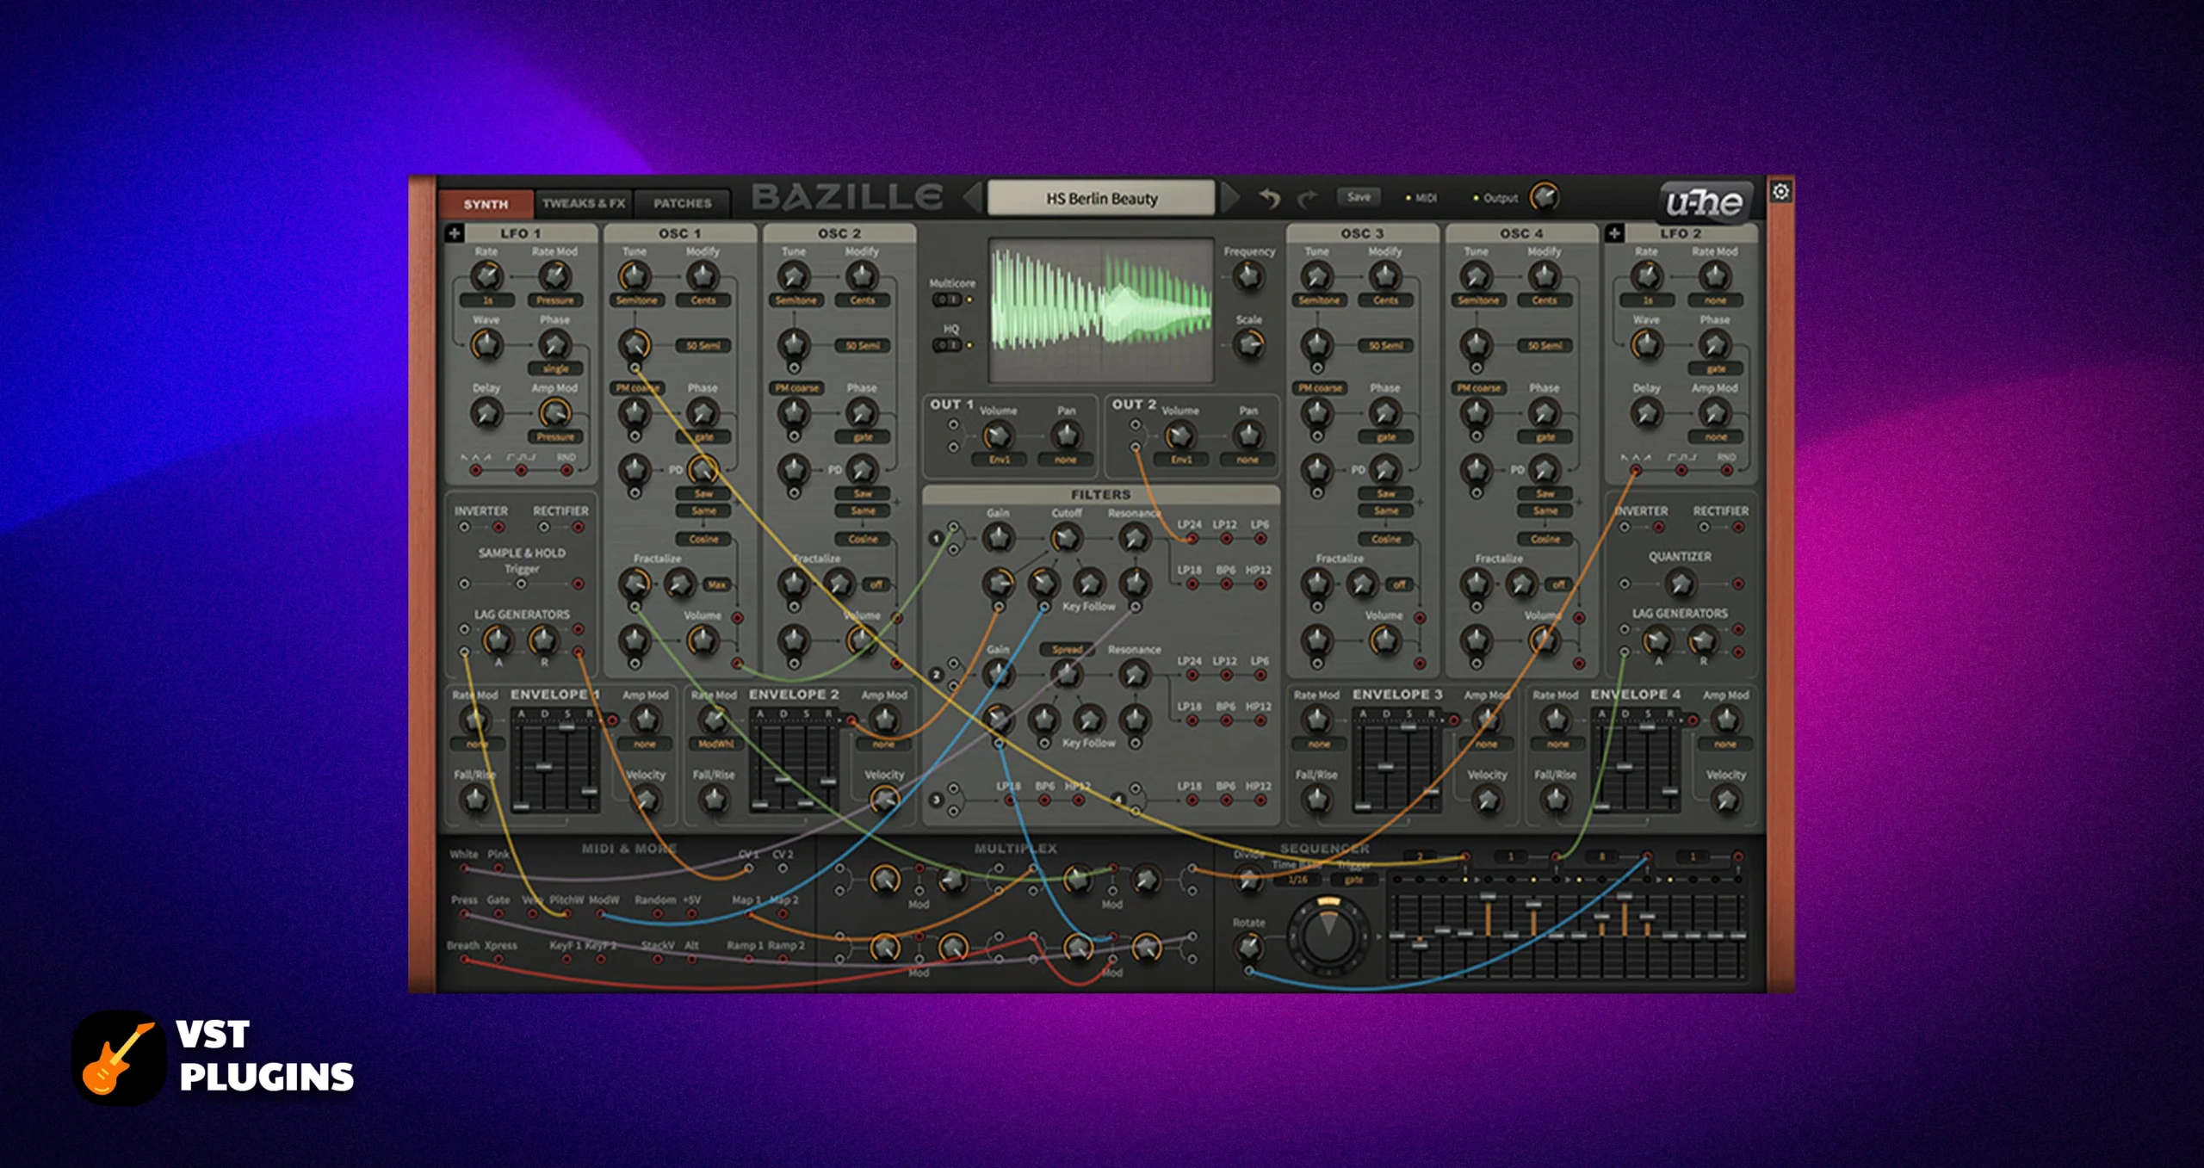This screenshot has height=1168, width=2204.
Task: Click the plus icon on LFO 2
Action: pyautogui.click(x=1614, y=233)
